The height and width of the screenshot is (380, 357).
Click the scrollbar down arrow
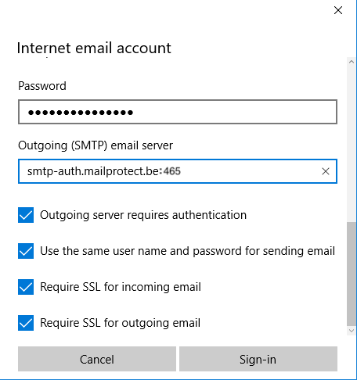352,331
